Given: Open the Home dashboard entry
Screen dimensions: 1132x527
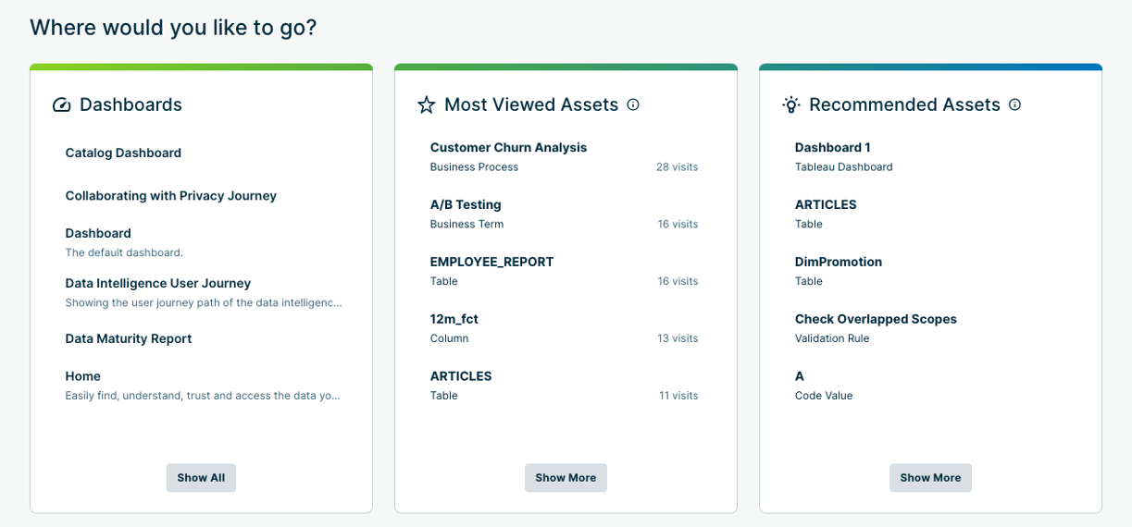Looking at the screenshot, I should coord(82,376).
